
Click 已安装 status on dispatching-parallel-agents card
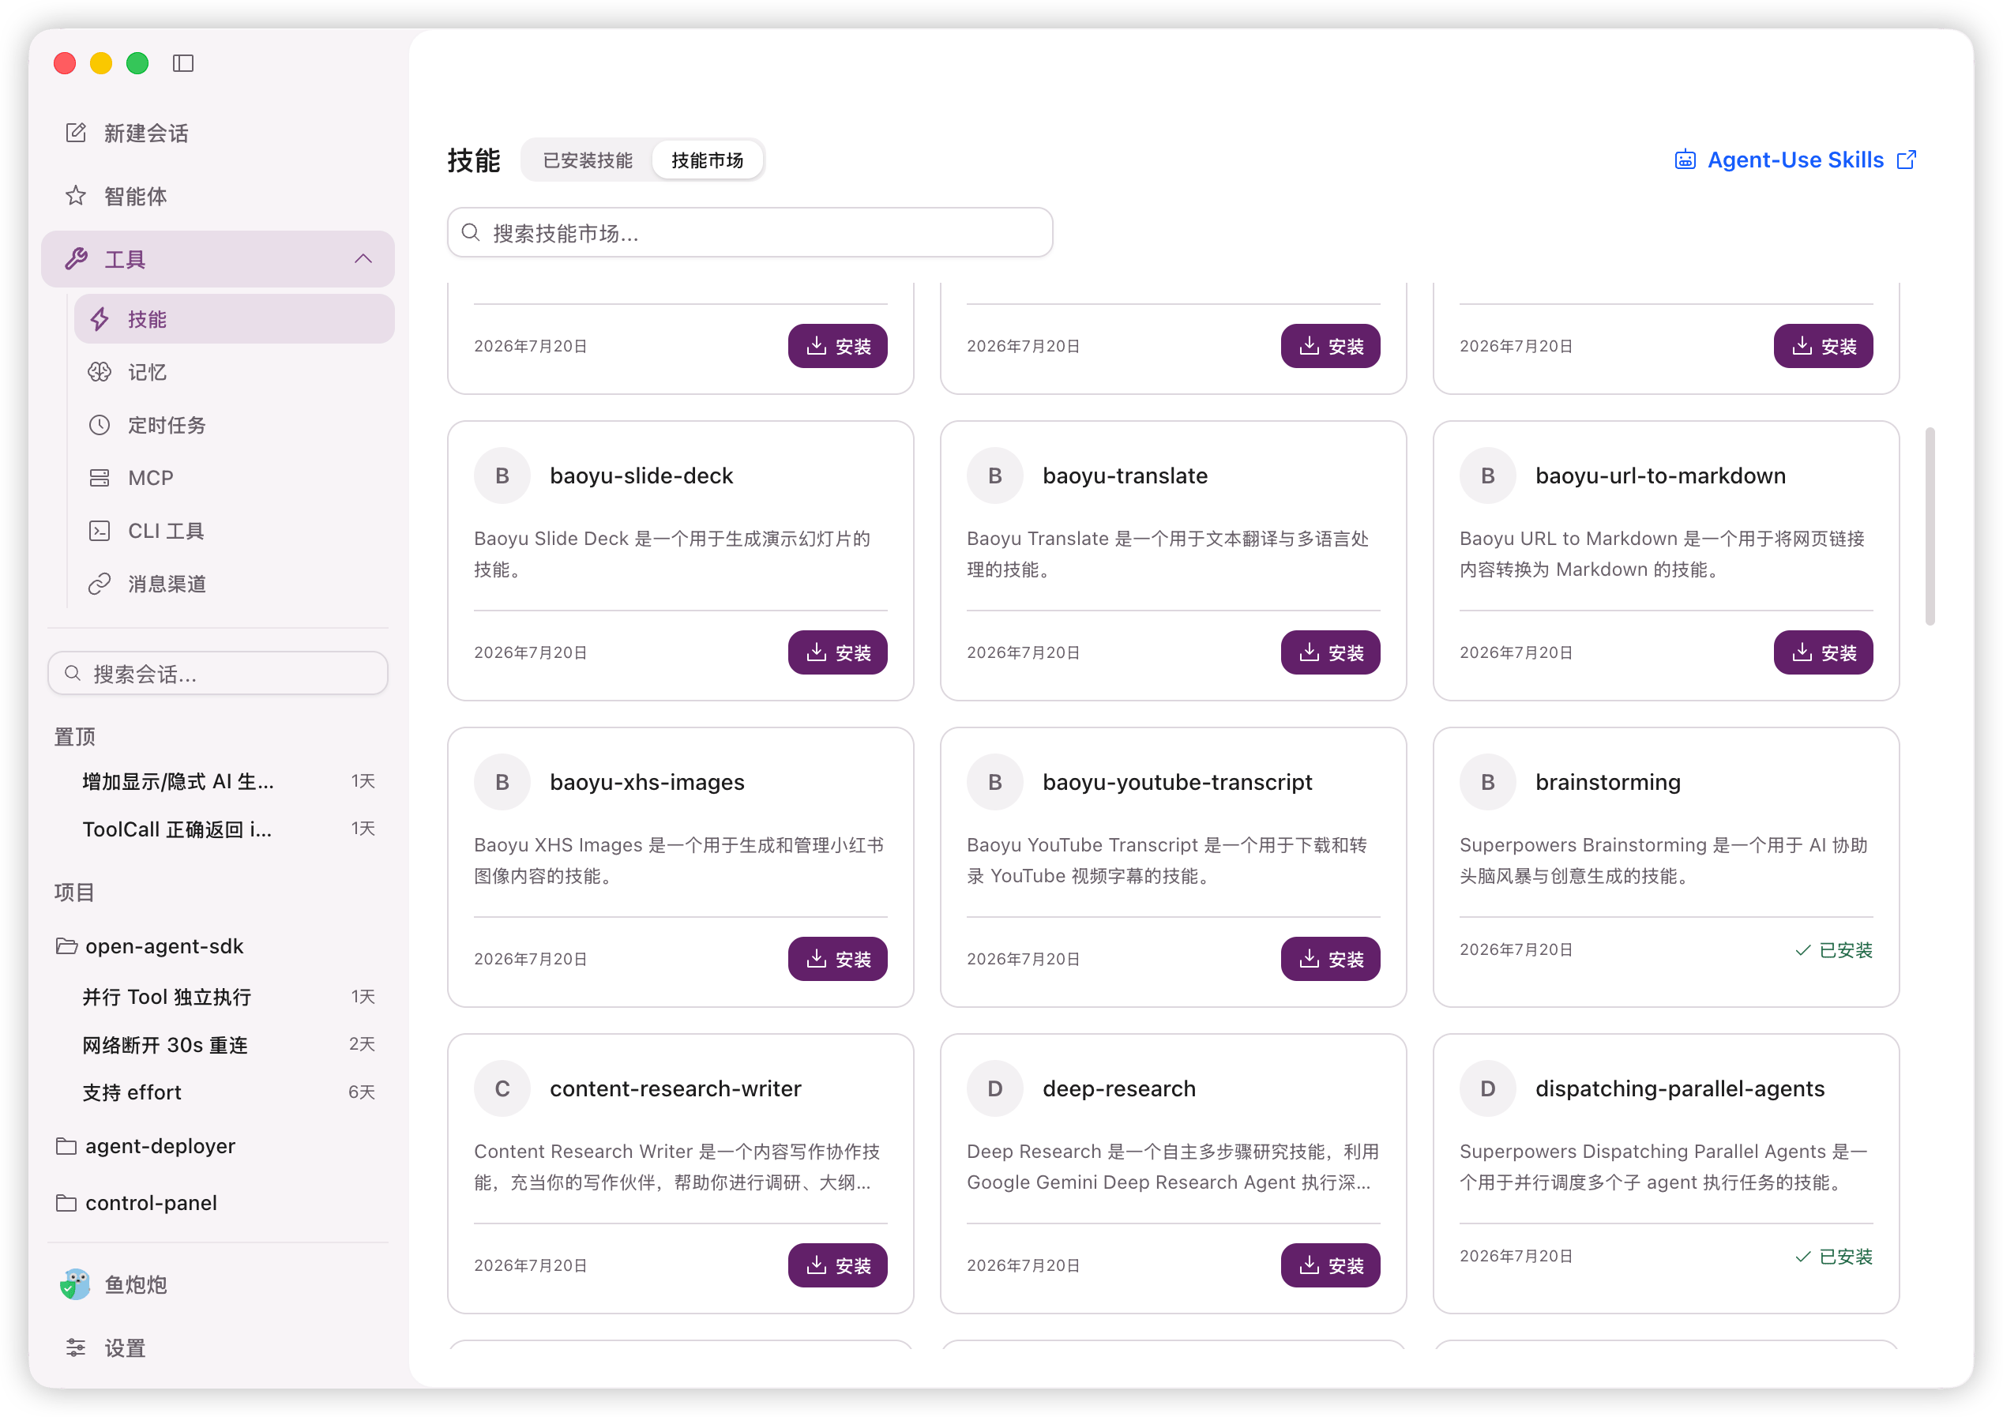pos(1834,1256)
